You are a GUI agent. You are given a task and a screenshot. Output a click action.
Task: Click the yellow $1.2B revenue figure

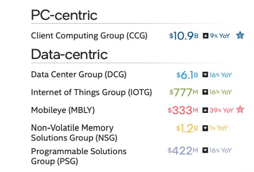[187, 128]
